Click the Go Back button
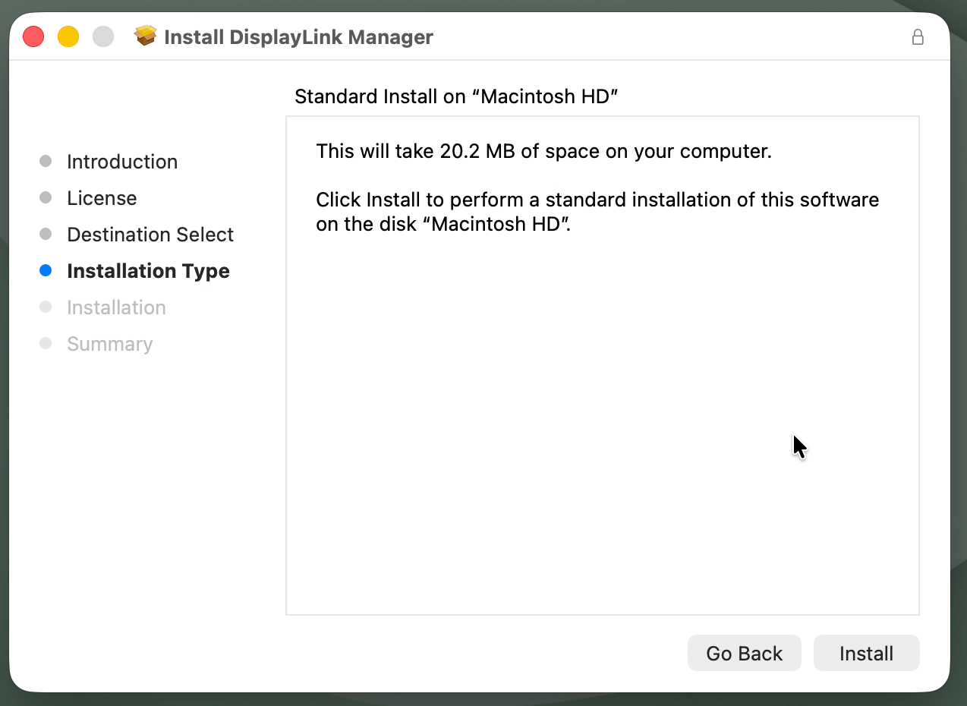 click(744, 653)
